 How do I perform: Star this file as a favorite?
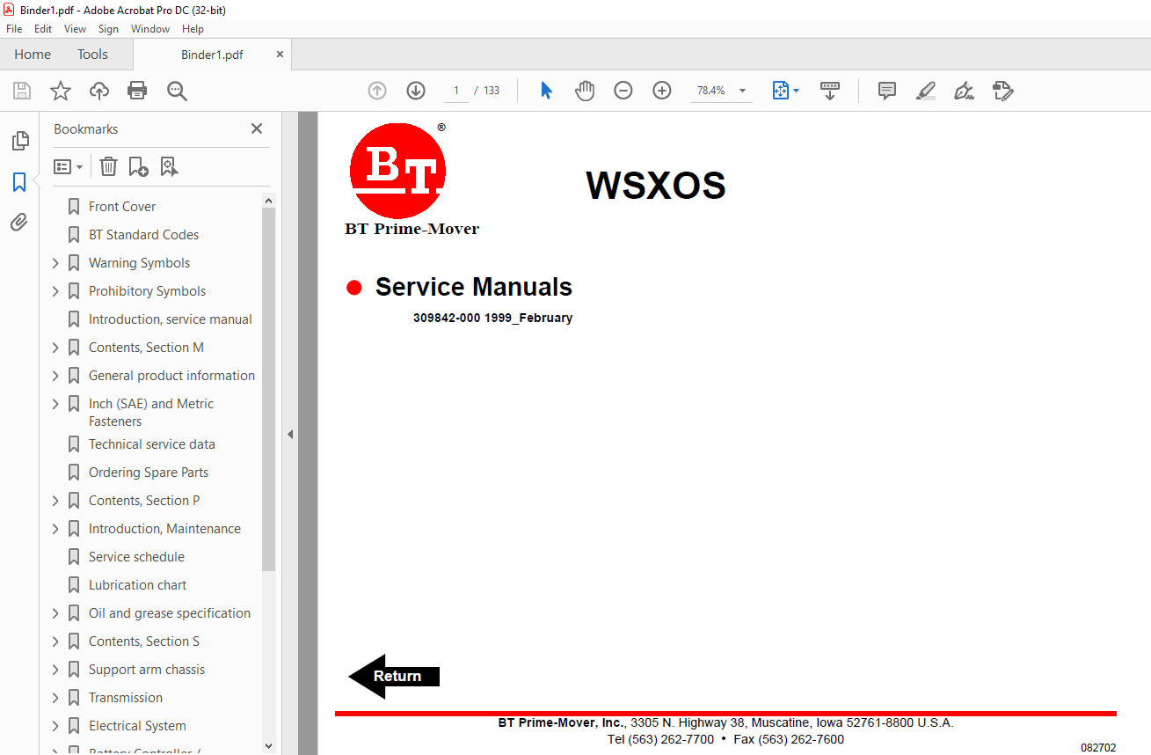[61, 91]
